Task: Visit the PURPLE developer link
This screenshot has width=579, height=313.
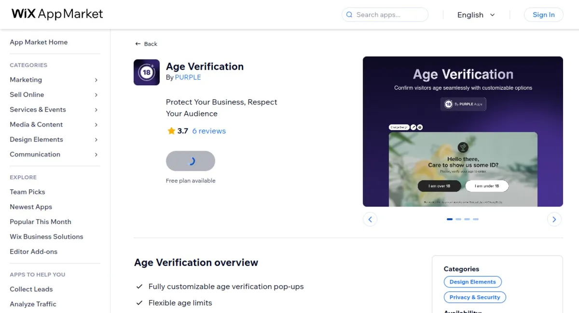Action: point(188,77)
